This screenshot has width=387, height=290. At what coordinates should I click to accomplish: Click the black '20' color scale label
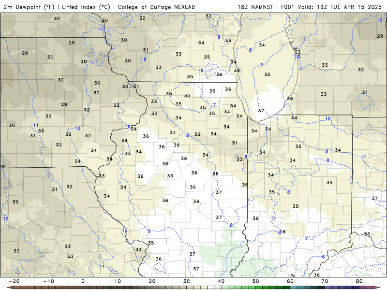point(152,281)
